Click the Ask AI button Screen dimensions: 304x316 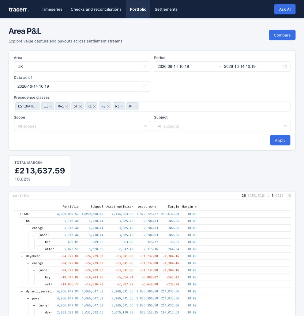coord(285,9)
